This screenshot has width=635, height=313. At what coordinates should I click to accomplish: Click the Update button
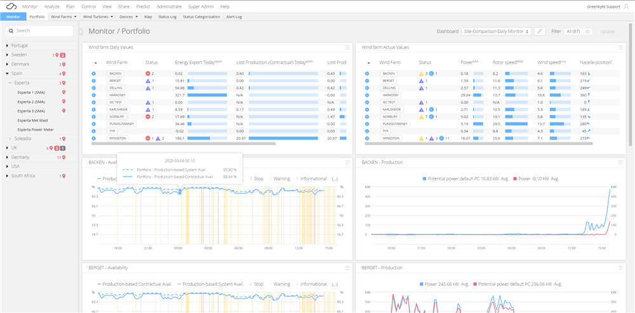(608, 32)
